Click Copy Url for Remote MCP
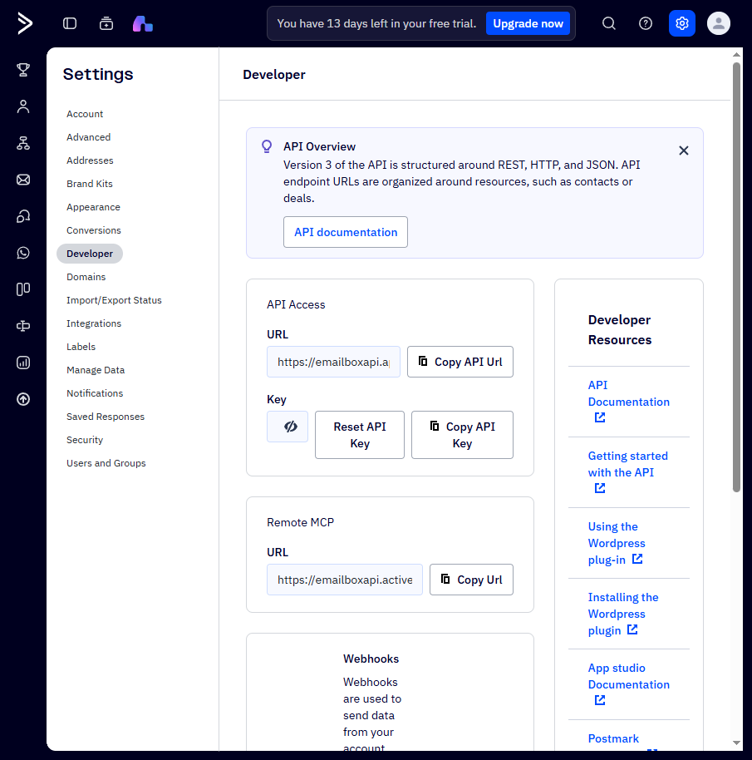The width and height of the screenshot is (752, 760). (472, 580)
